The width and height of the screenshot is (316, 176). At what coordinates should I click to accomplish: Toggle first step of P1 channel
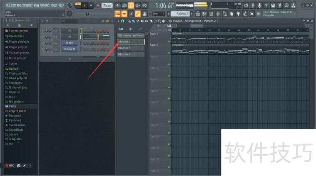(85, 31)
